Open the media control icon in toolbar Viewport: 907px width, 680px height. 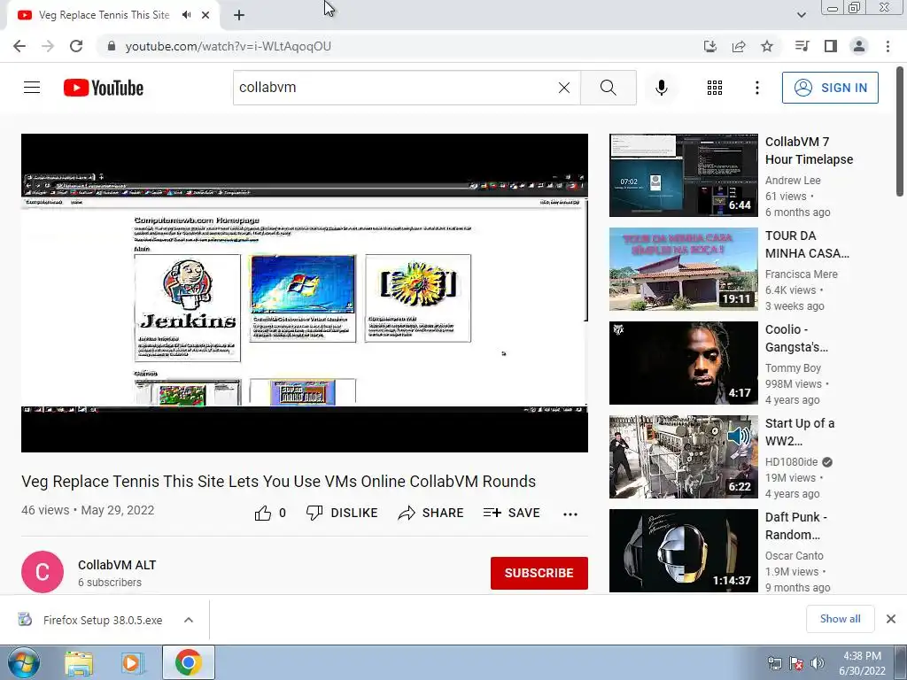802,46
